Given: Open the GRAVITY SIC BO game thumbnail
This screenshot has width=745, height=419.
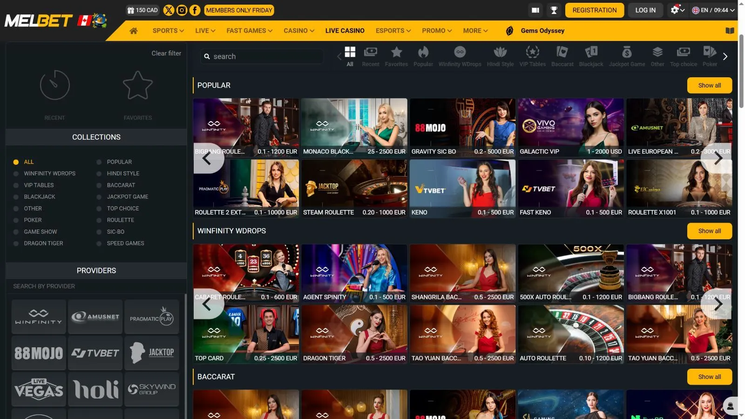Looking at the screenshot, I should click(x=462, y=128).
